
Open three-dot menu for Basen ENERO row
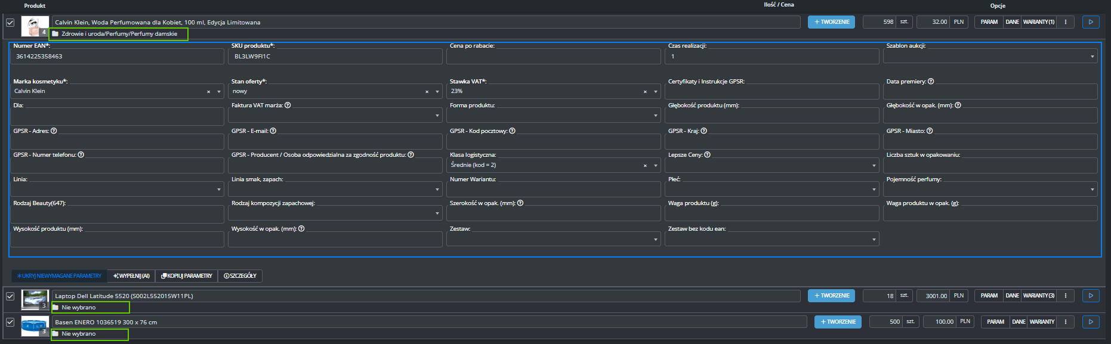pyautogui.click(x=1066, y=322)
